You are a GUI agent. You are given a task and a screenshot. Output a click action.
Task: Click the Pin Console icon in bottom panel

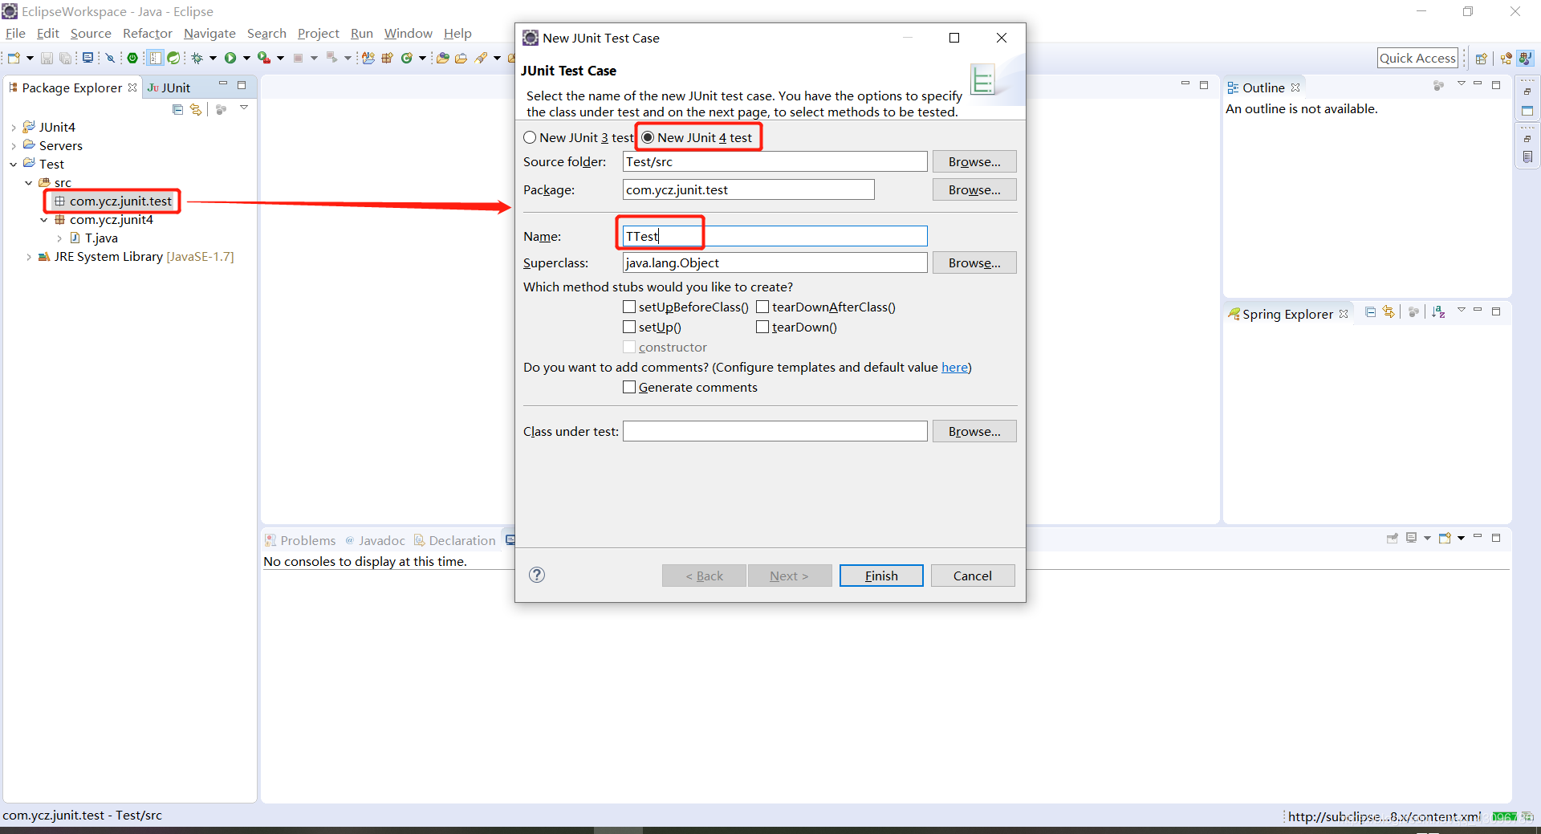1393,538
